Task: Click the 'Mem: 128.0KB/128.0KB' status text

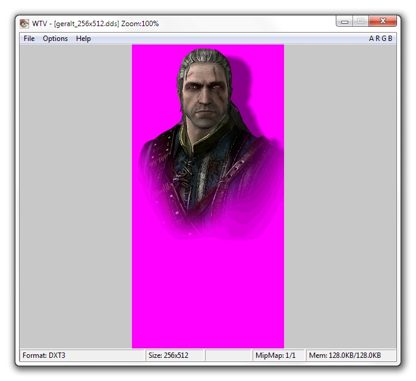Action: [x=345, y=355]
